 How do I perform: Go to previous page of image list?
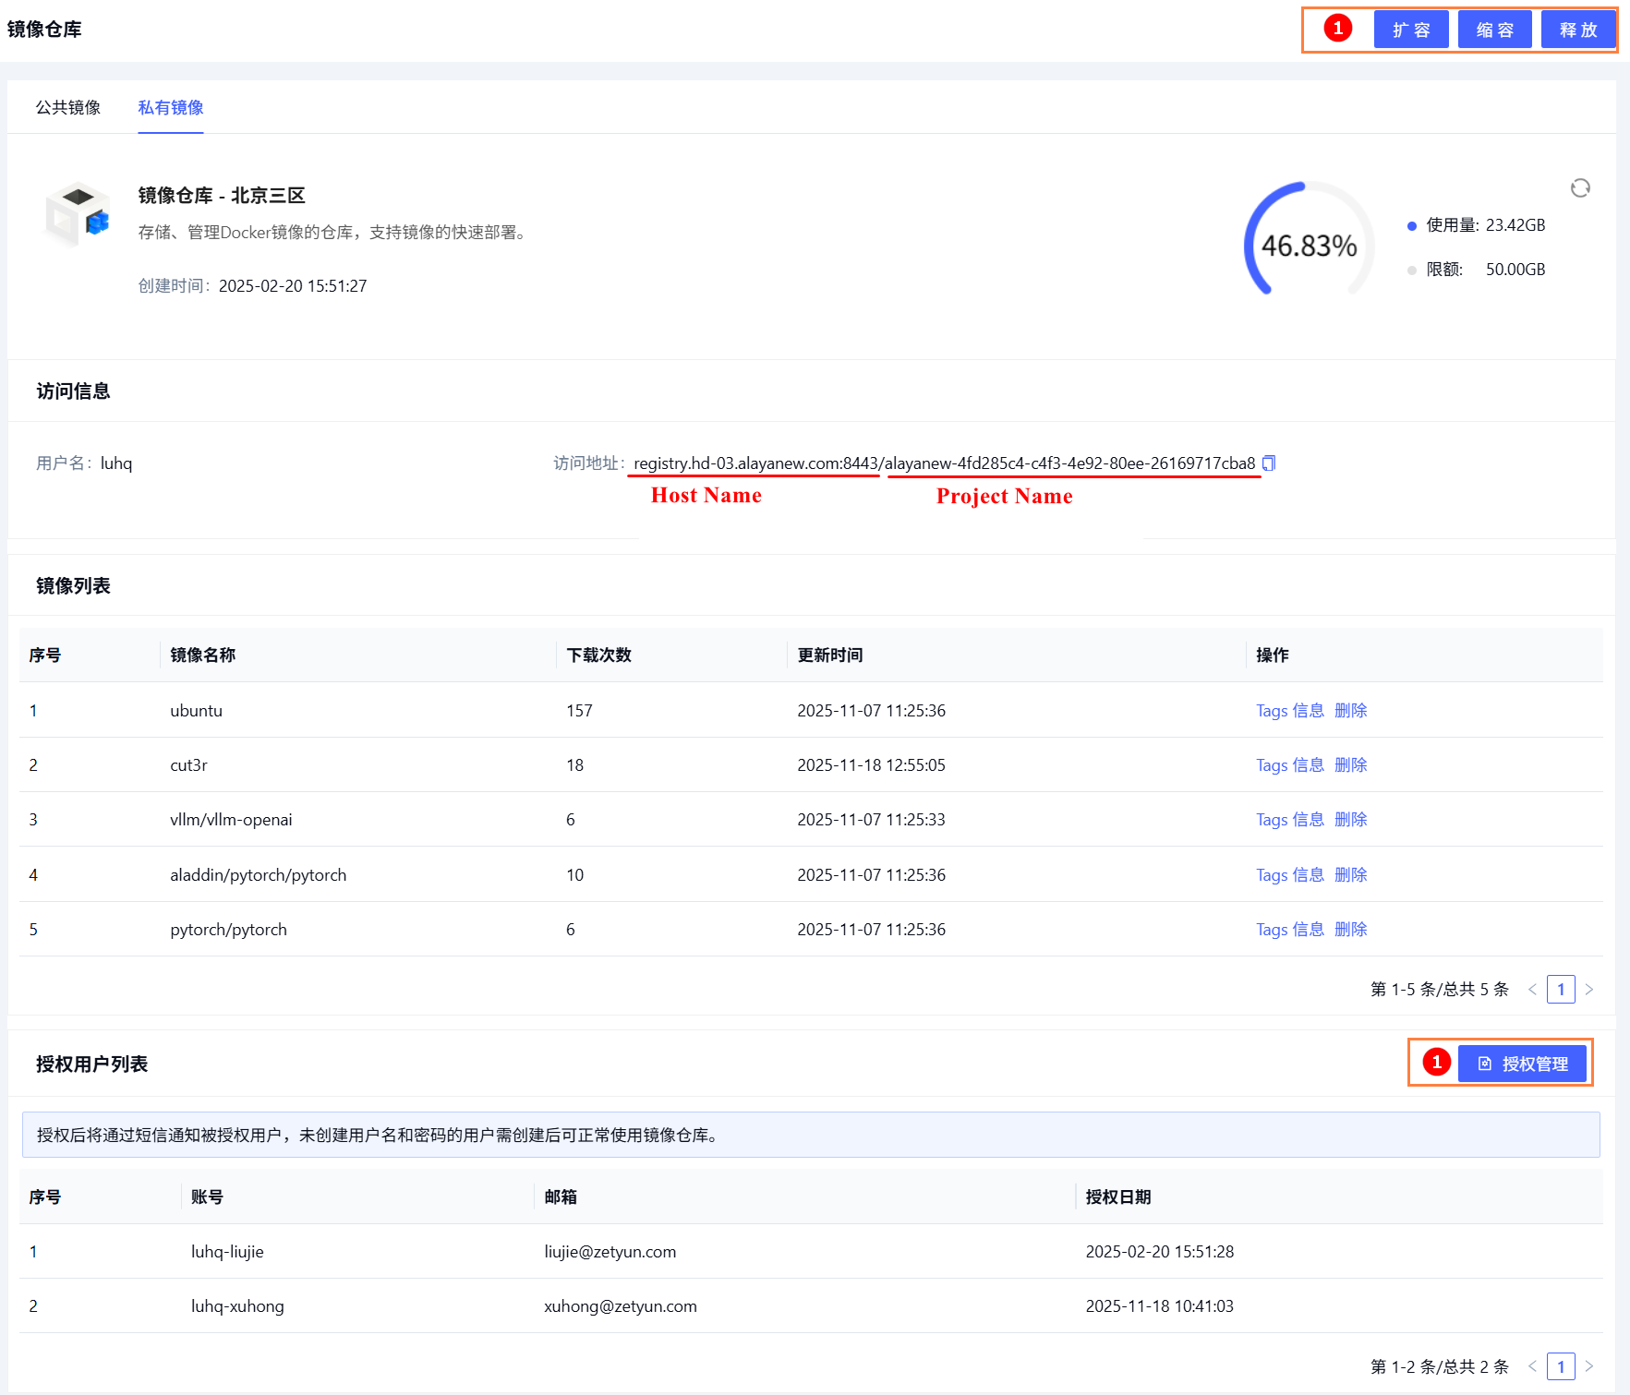(x=1532, y=990)
